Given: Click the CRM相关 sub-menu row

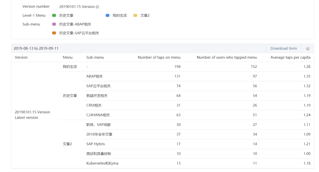Looking at the screenshot, I should pyautogui.click(x=198, y=105).
